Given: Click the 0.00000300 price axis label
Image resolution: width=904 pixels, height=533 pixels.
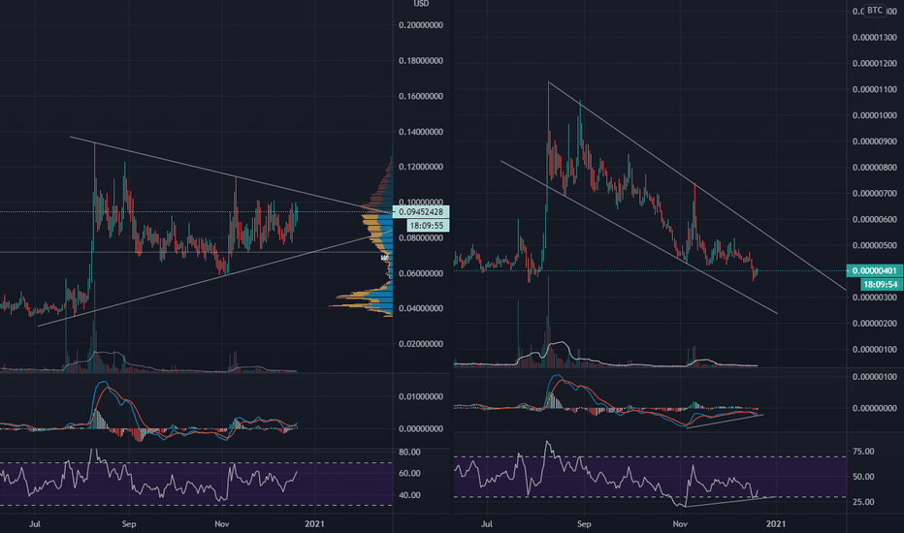Looking at the screenshot, I should (875, 298).
